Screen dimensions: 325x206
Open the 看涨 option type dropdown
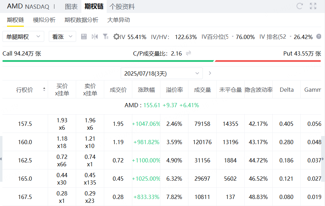(x=62, y=37)
